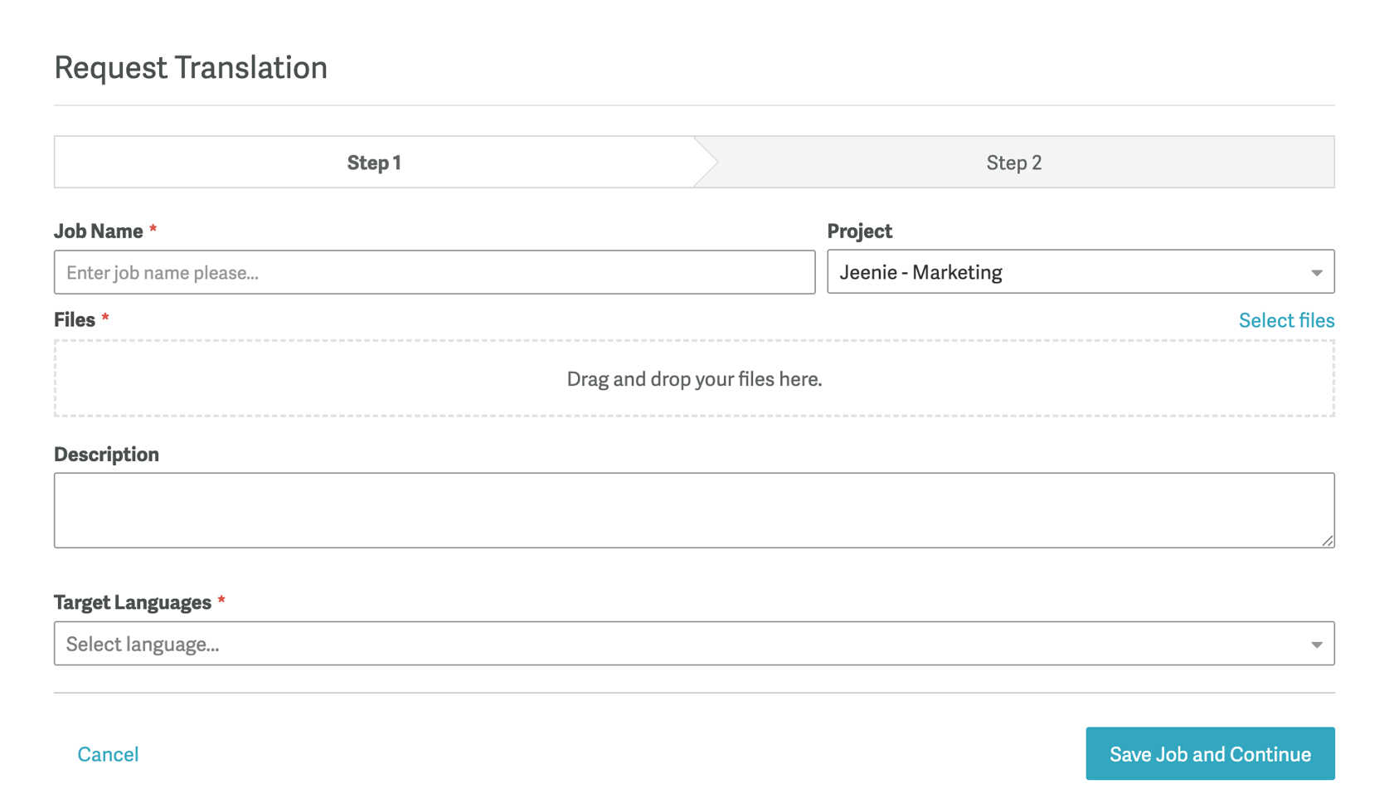
Task: Open the Select files link
Action: click(1286, 320)
